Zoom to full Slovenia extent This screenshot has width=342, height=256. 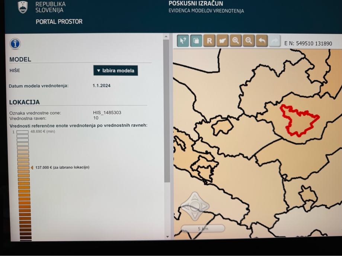click(x=223, y=41)
